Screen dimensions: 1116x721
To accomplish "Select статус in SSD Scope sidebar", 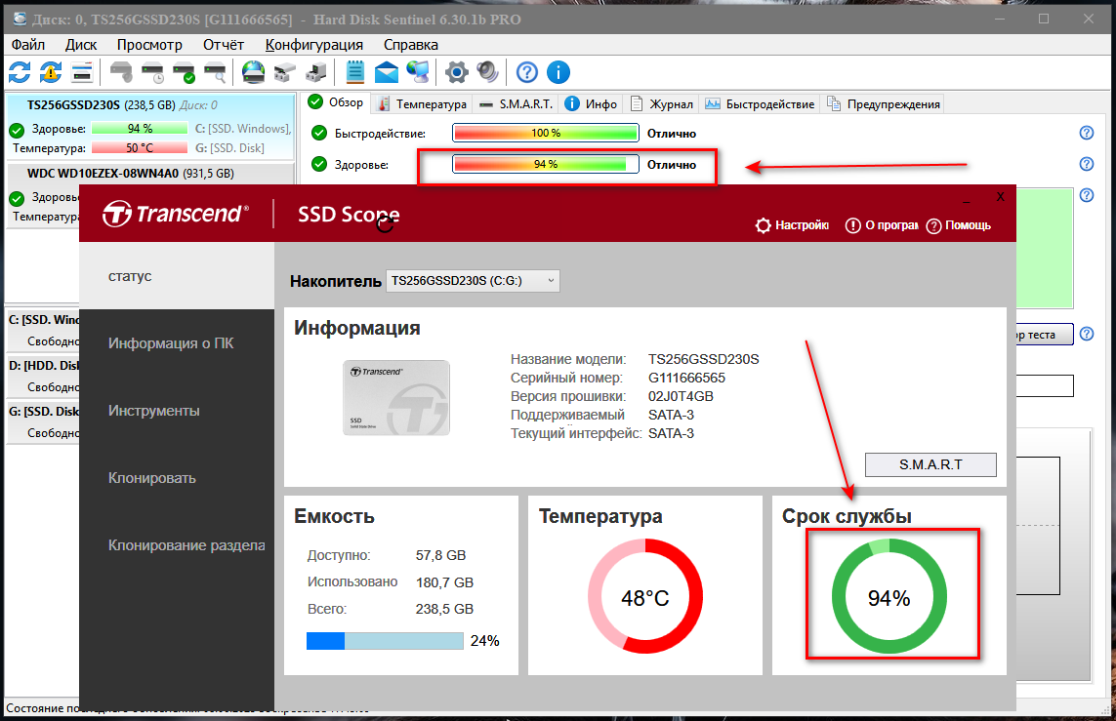I will (x=177, y=276).
